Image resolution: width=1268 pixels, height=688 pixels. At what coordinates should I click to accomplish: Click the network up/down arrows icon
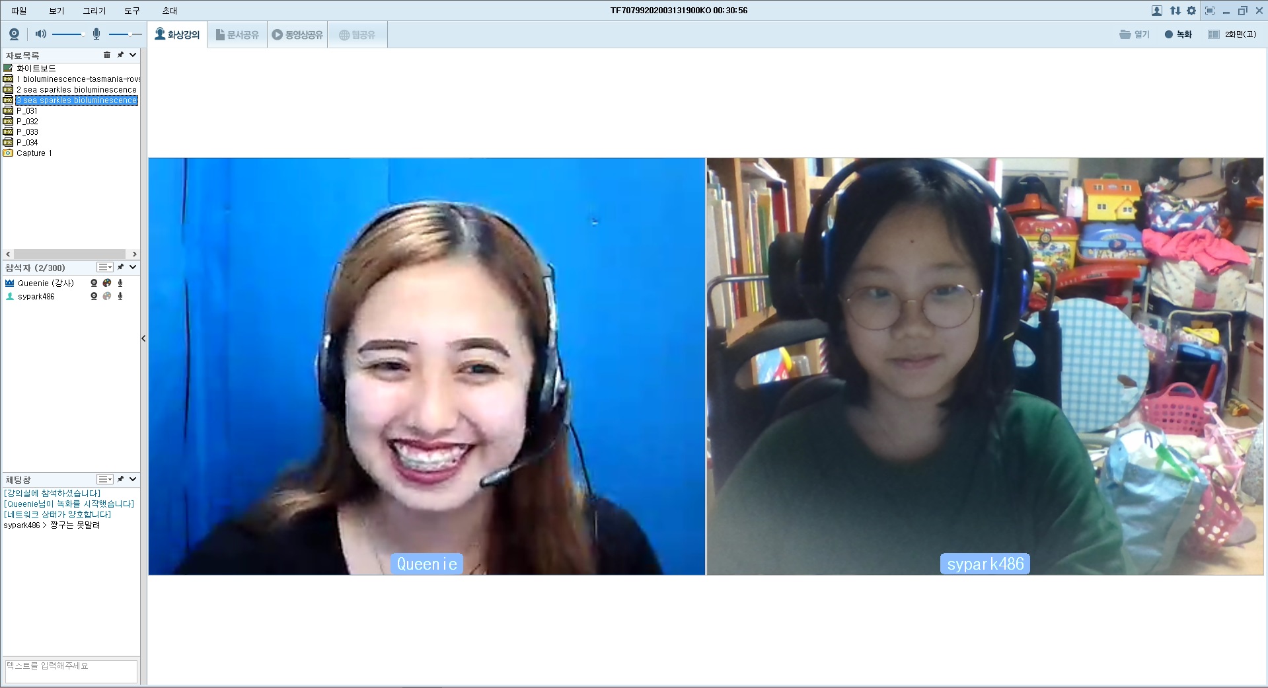(x=1175, y=11)
